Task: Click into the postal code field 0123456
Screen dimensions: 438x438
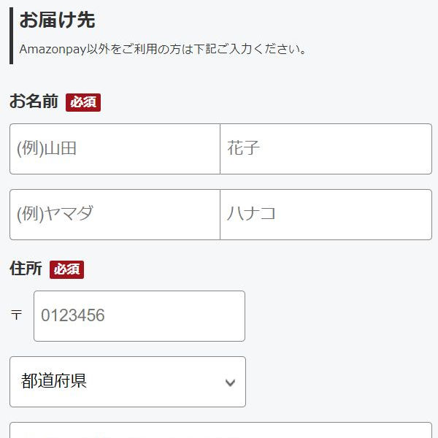Action: pyautogui.click(x=139, y=316)
